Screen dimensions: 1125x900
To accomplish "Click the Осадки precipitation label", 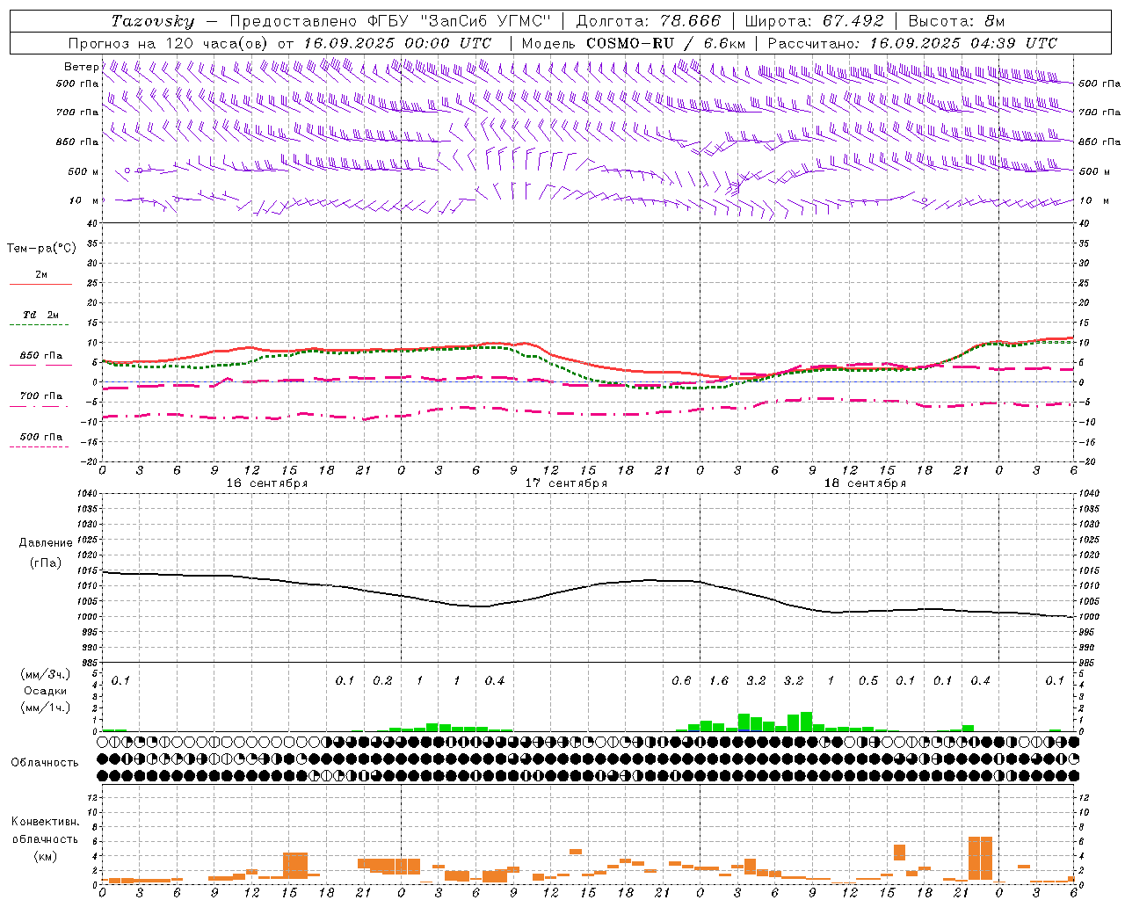I will click(x=45, y=691).
